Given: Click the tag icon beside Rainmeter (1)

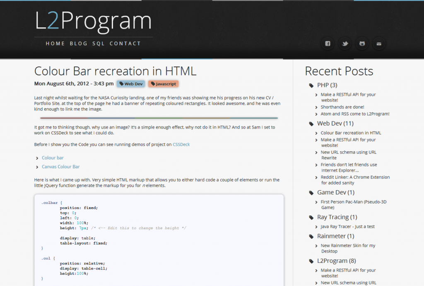Looking at the screenshot, I should point(311,237).
